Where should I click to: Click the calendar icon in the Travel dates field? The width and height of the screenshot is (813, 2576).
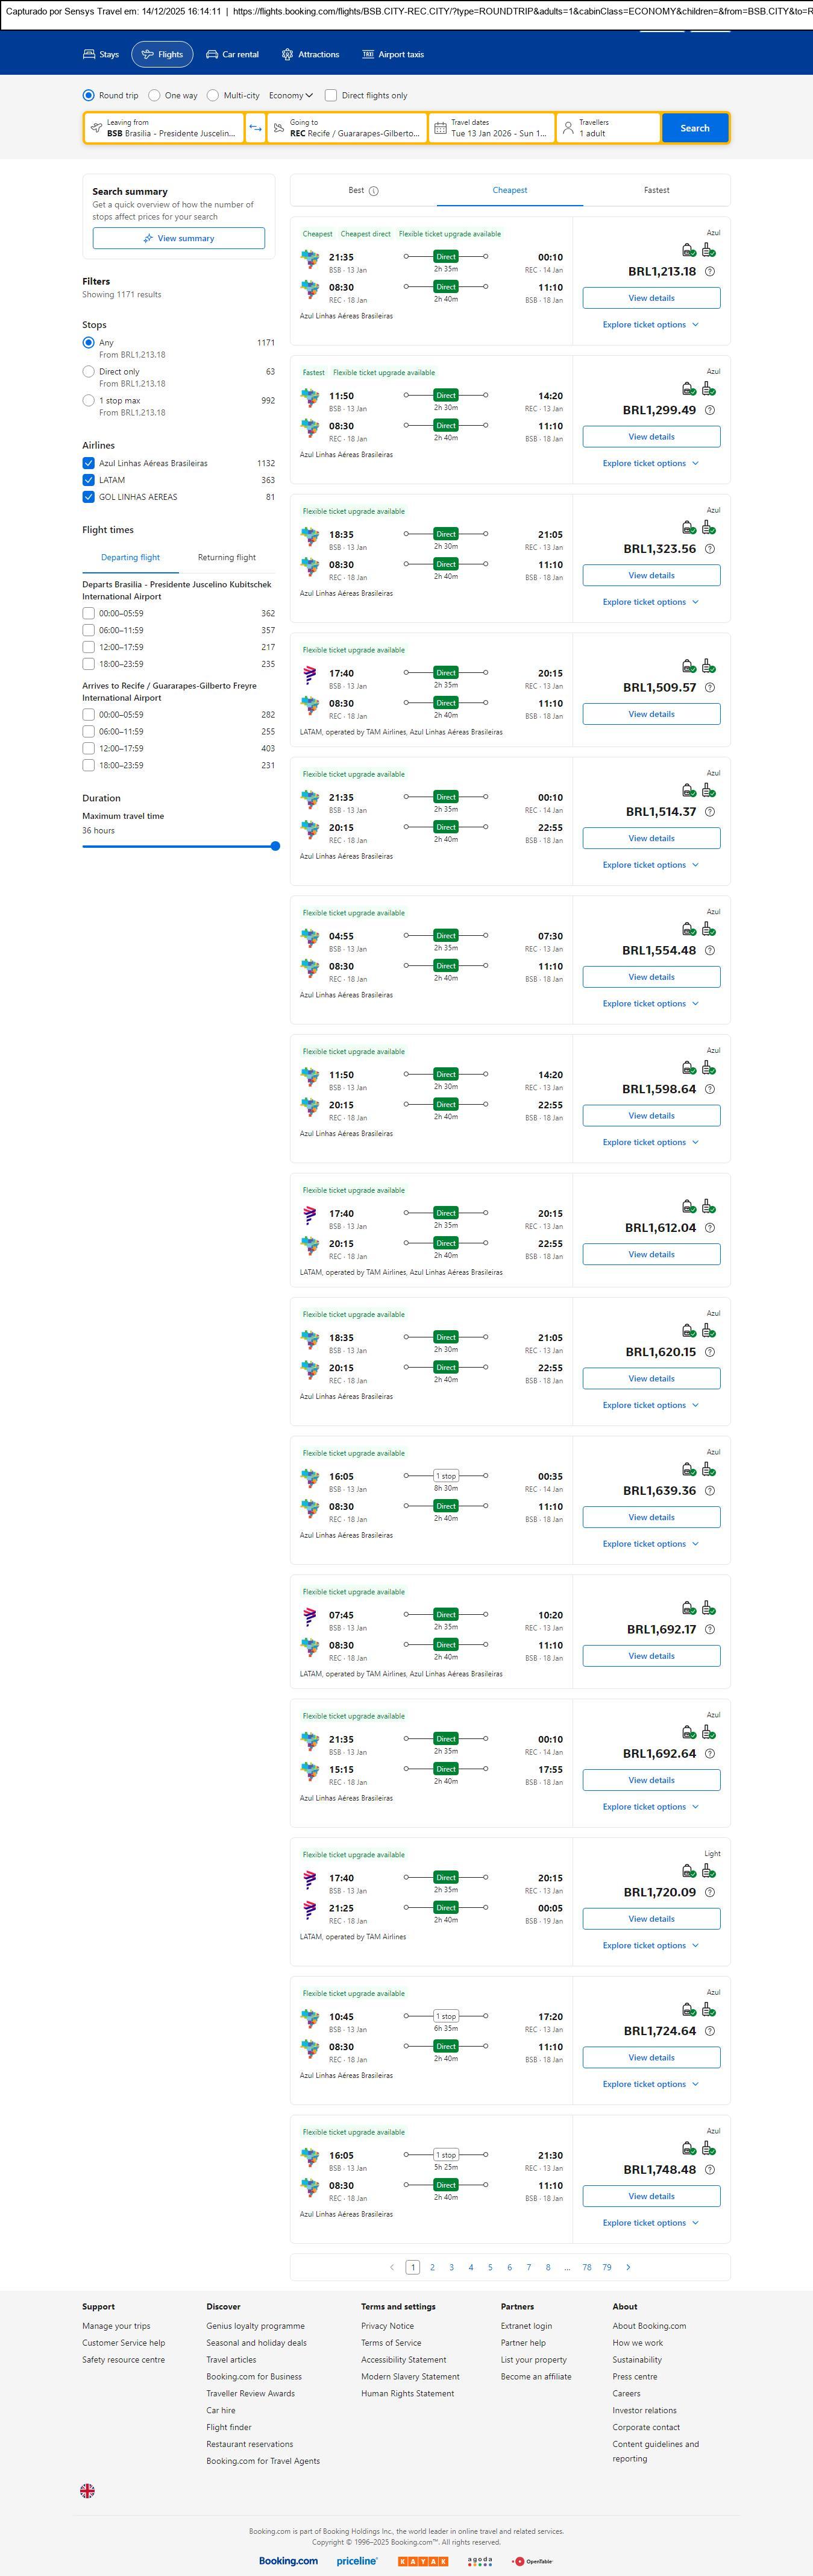pyautogui.click(x=440, y=128)
